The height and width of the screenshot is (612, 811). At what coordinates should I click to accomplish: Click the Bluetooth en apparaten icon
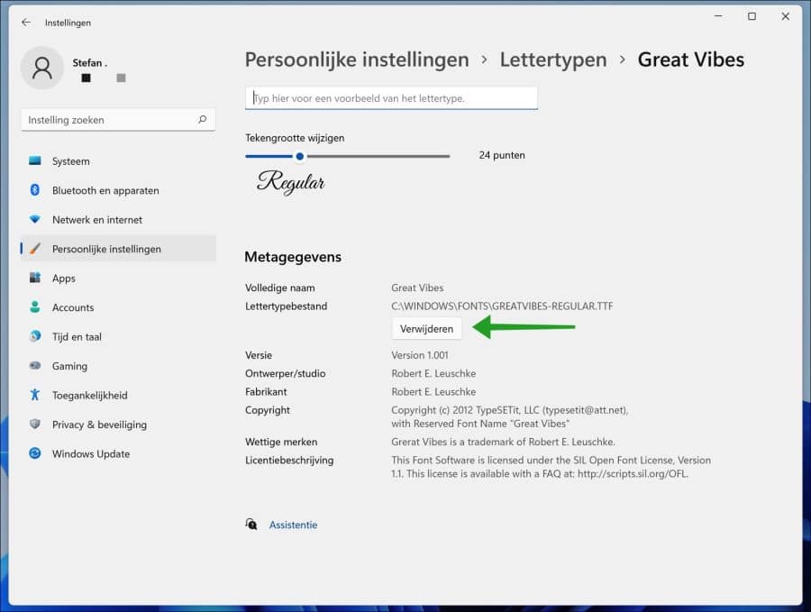click(34, 190)
